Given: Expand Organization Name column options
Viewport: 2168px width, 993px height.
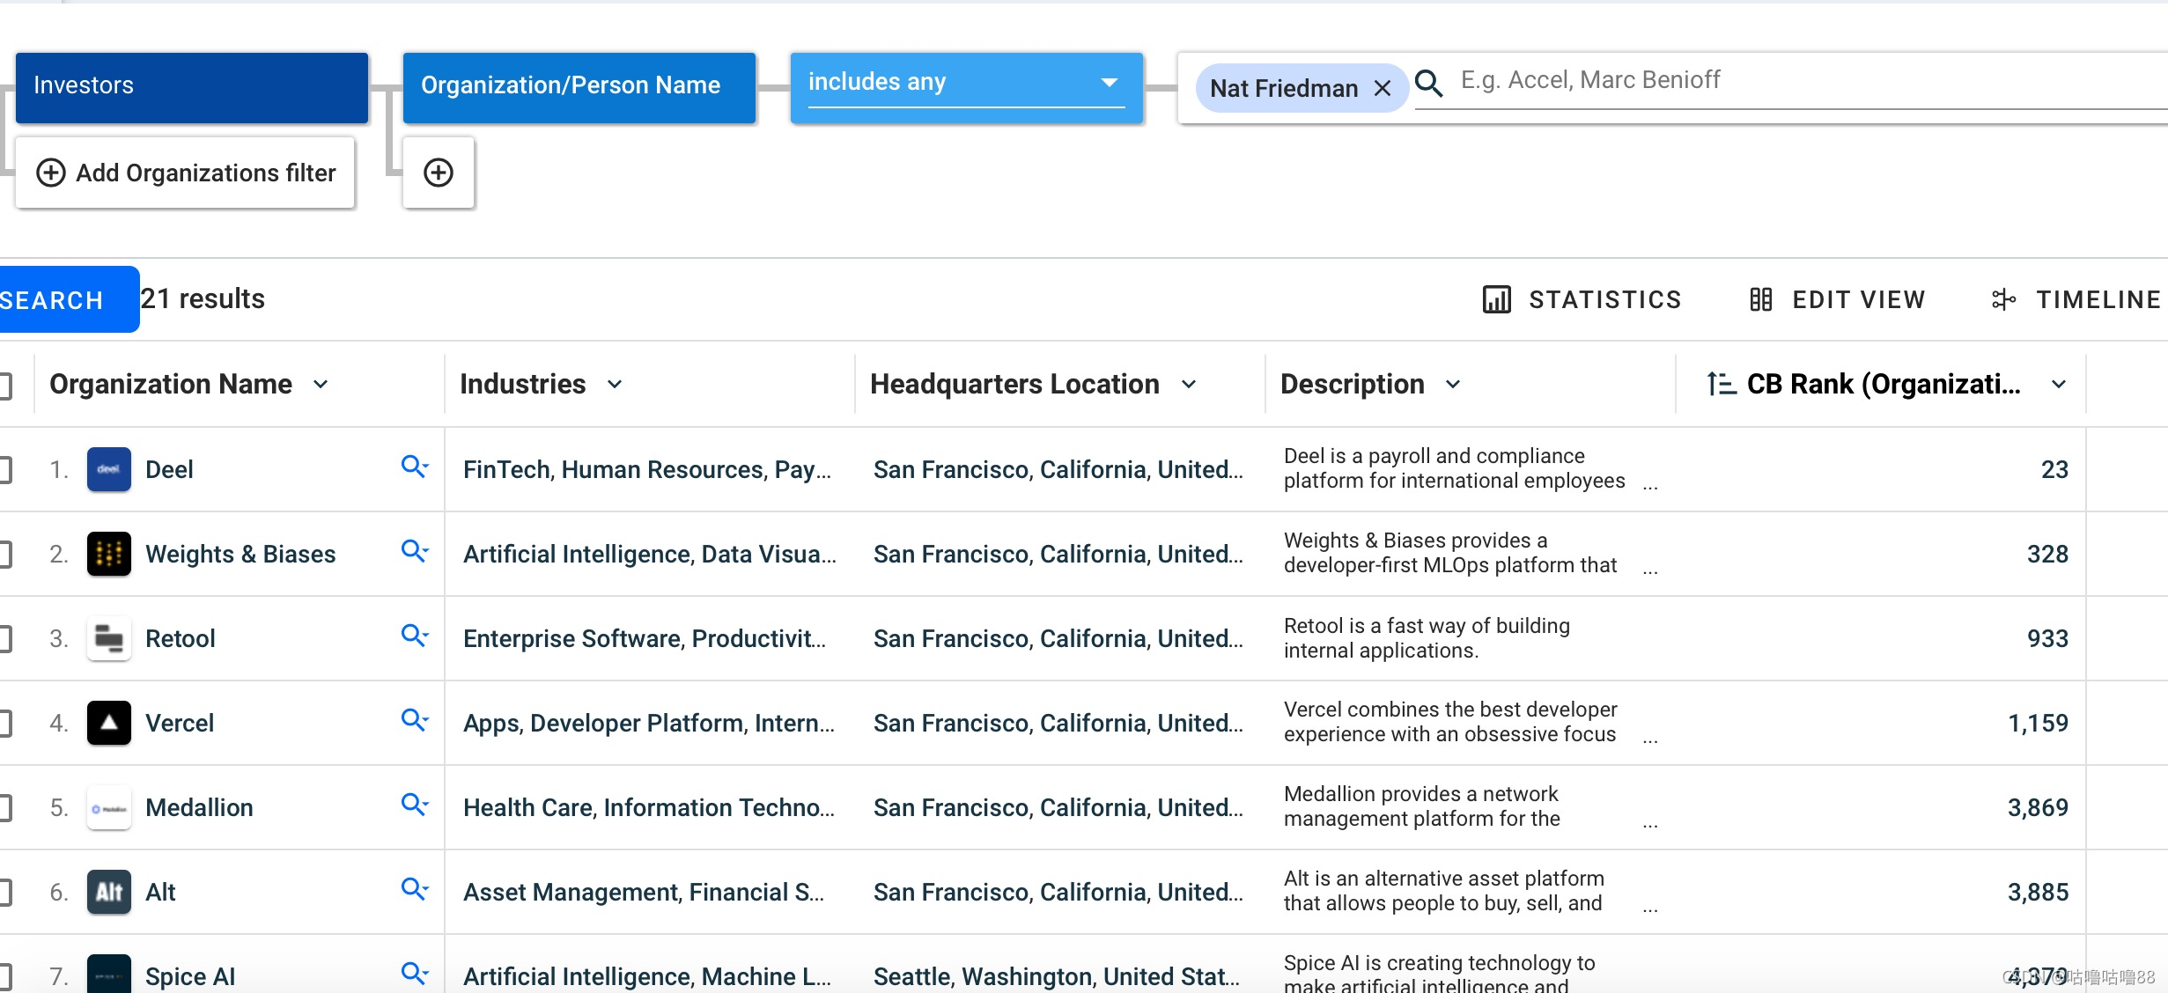Looking at the screenshot, I should click(x=321, y=385).
